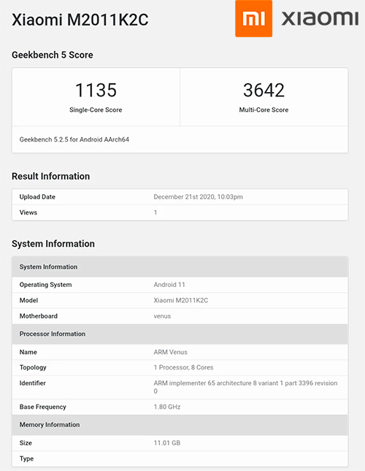Click the System Information section heading
This screenshot has height=471, width=365.
click(53, 244)
